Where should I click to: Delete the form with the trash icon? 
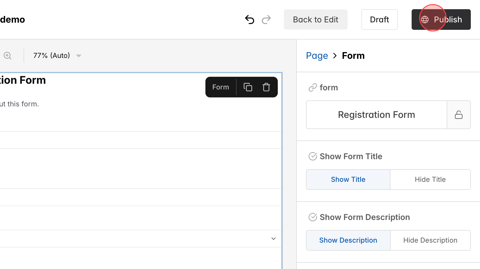(x=266, y=87)
